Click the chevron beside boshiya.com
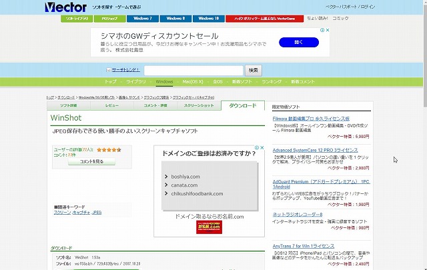The width and height of the screenshot is (427, 270). (x=166, y=177)
